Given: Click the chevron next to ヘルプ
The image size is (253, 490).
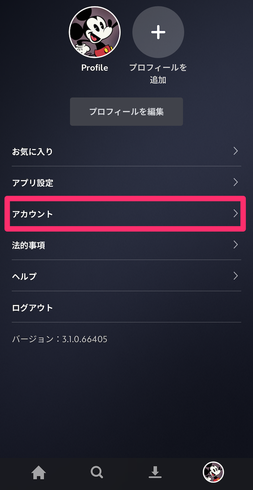Looking at the screenshot, I should (236, 276).
